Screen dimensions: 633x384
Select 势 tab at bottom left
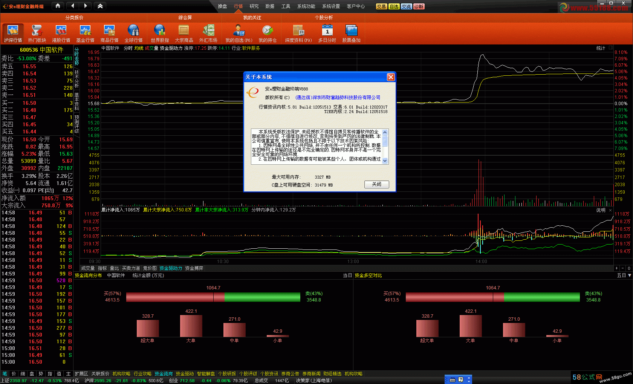tap(41, 374)
